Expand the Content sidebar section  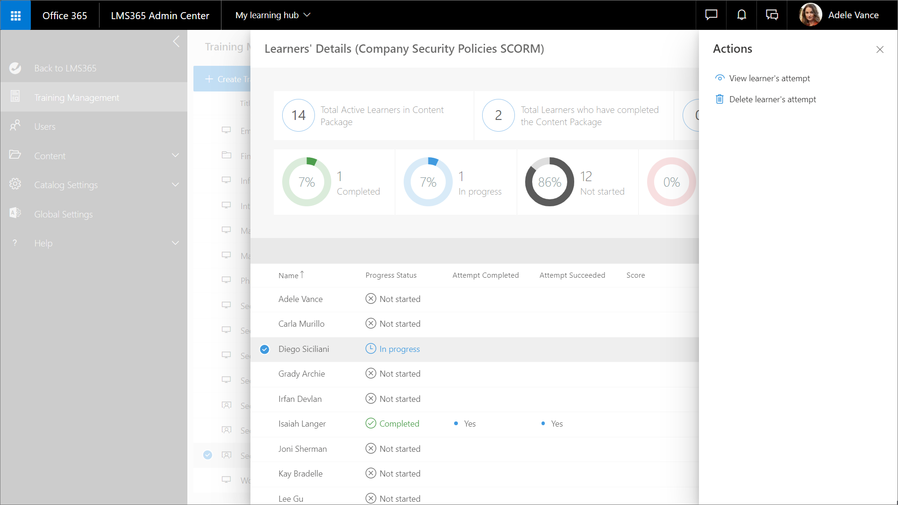coord(175,155)
